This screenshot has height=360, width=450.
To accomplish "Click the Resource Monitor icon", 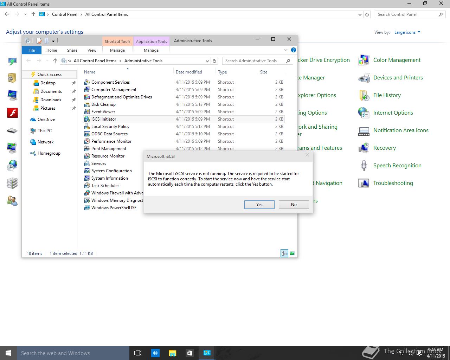I will (87, 156).
